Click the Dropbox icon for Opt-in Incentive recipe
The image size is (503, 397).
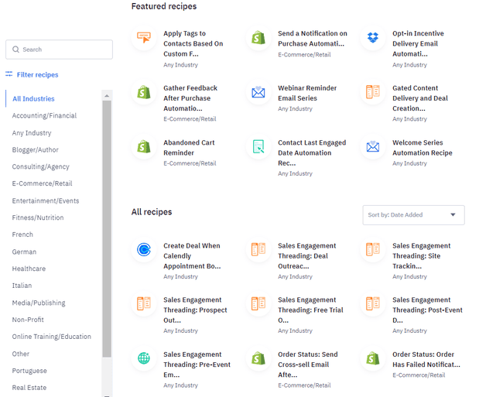pyautogui.click(x=373, y=38)
